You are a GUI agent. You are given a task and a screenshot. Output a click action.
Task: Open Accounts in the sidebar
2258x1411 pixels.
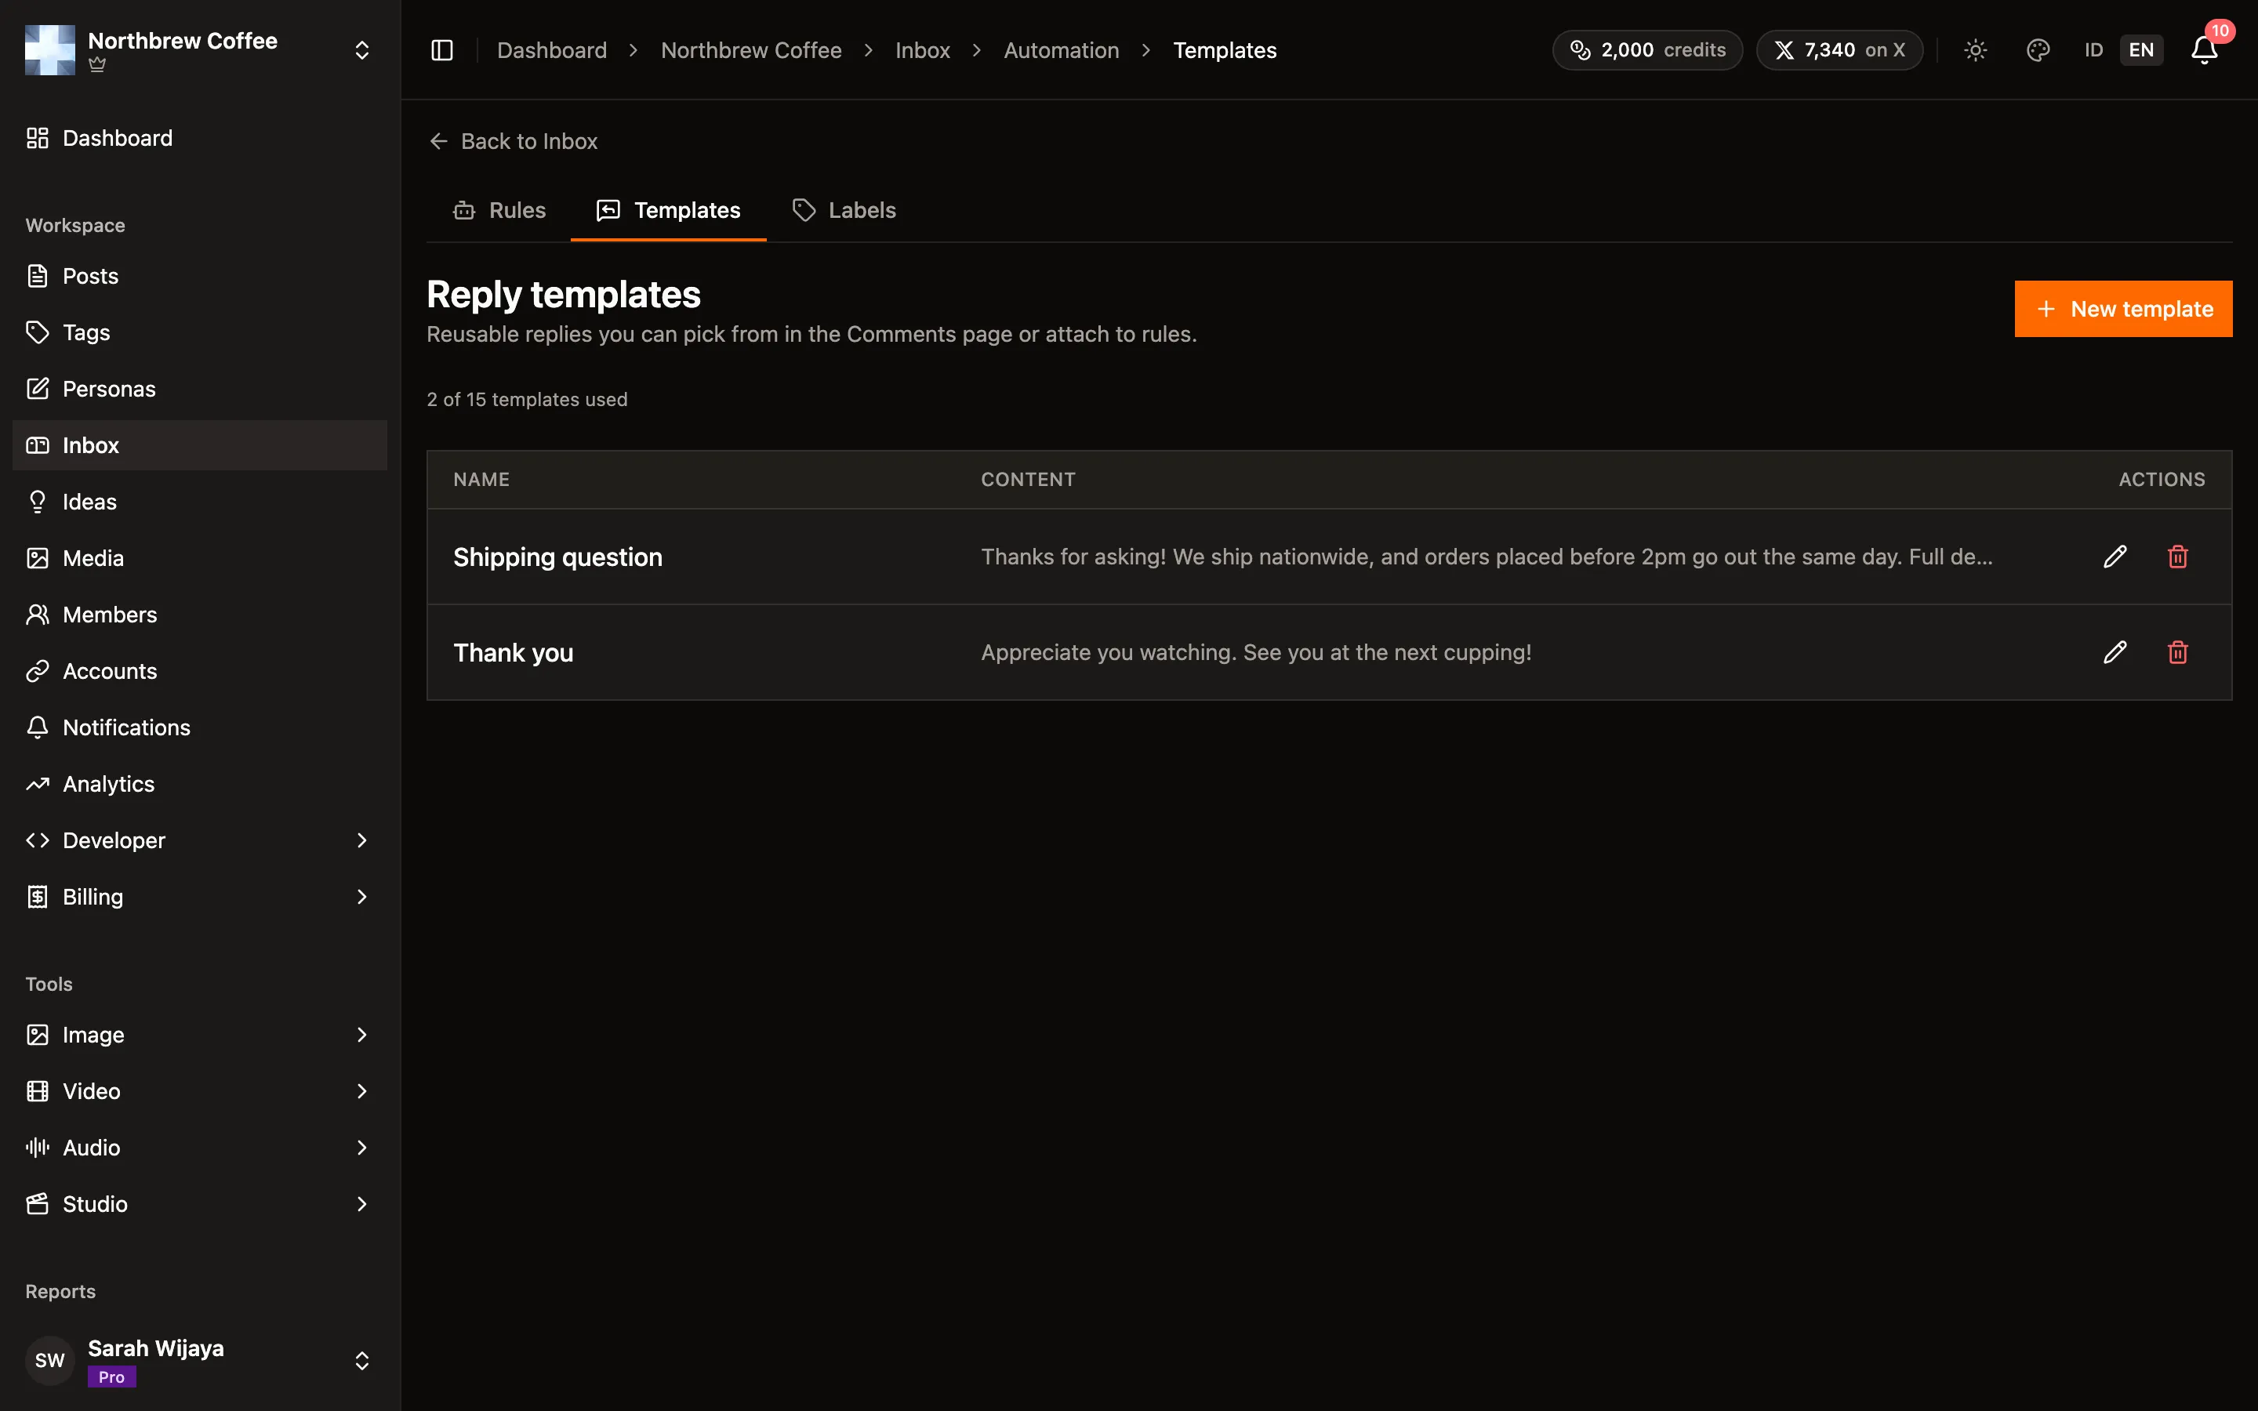pyautogui.click(x=200, y=671)
